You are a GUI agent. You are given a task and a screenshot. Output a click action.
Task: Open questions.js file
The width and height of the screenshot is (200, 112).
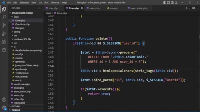[x=21, y=69]
